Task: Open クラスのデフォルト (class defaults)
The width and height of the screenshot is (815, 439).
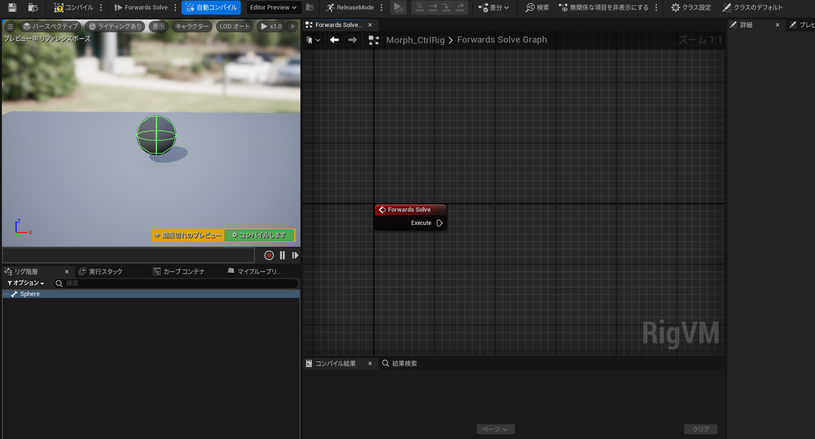Action: (x=752, y=8)
